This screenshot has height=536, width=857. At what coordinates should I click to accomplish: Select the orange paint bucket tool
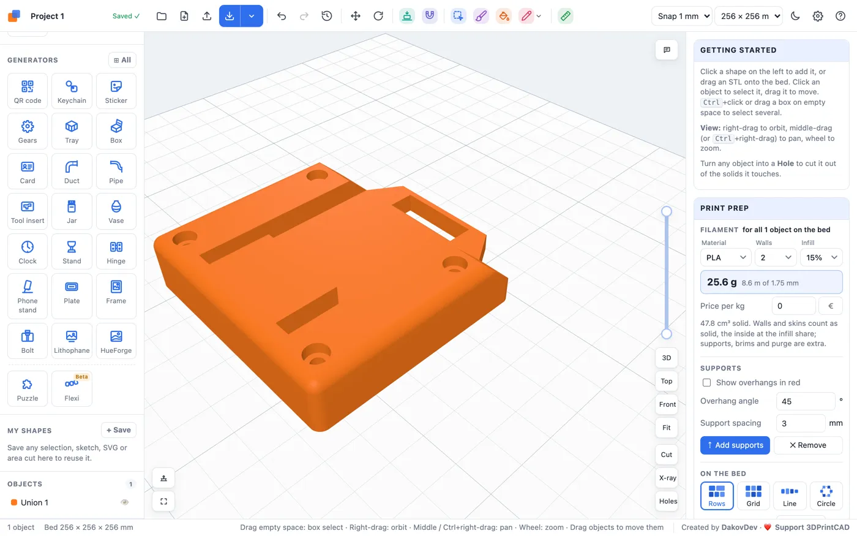[x=504, y=16]
